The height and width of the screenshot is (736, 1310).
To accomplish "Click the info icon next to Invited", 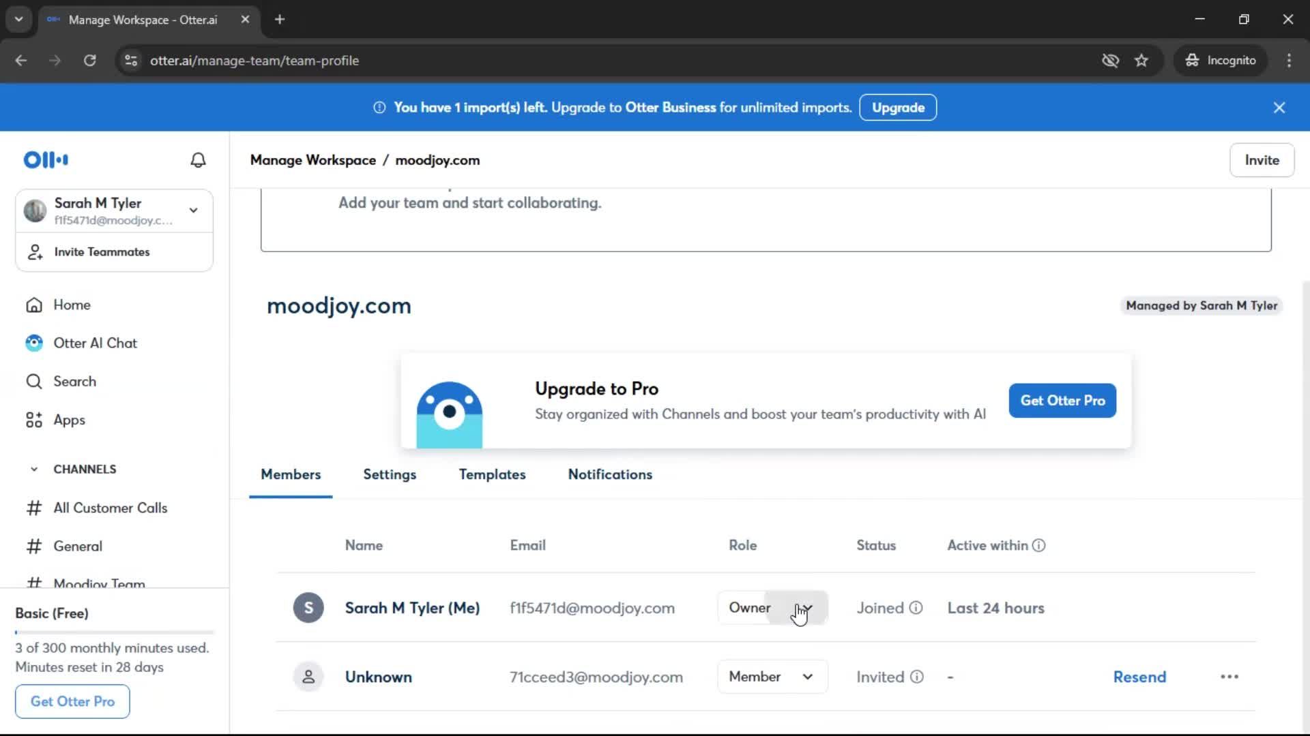I will [916, 677].
